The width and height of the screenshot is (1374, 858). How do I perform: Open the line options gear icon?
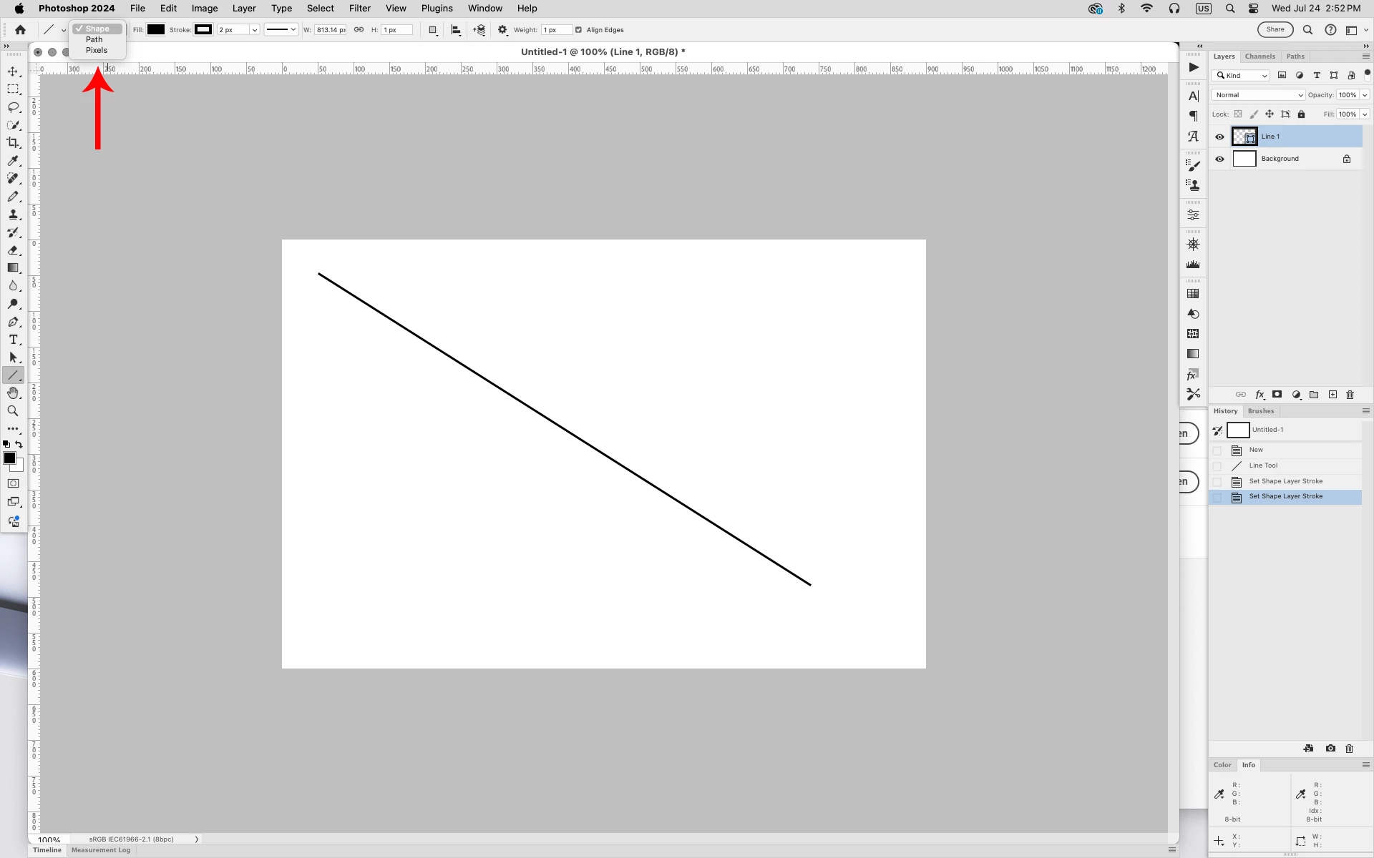(502, 30)
